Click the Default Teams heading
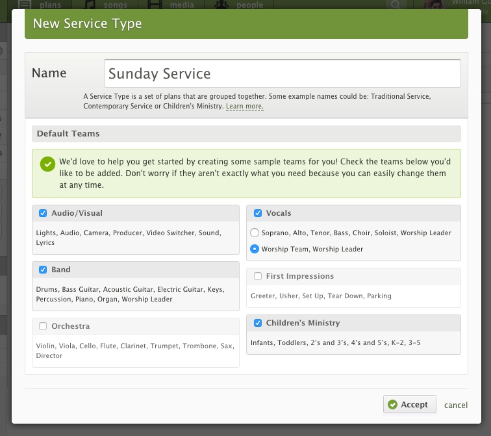This screenshot has height=436, width=491. [x=68, y=134]
